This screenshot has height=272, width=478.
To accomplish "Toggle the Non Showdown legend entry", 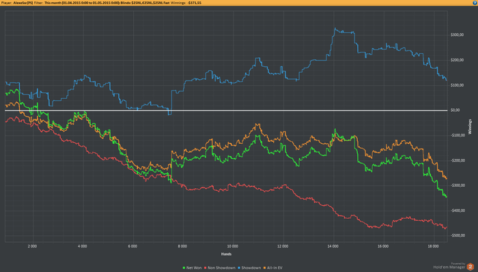I will pyautogui.click(x=219, y=268).
